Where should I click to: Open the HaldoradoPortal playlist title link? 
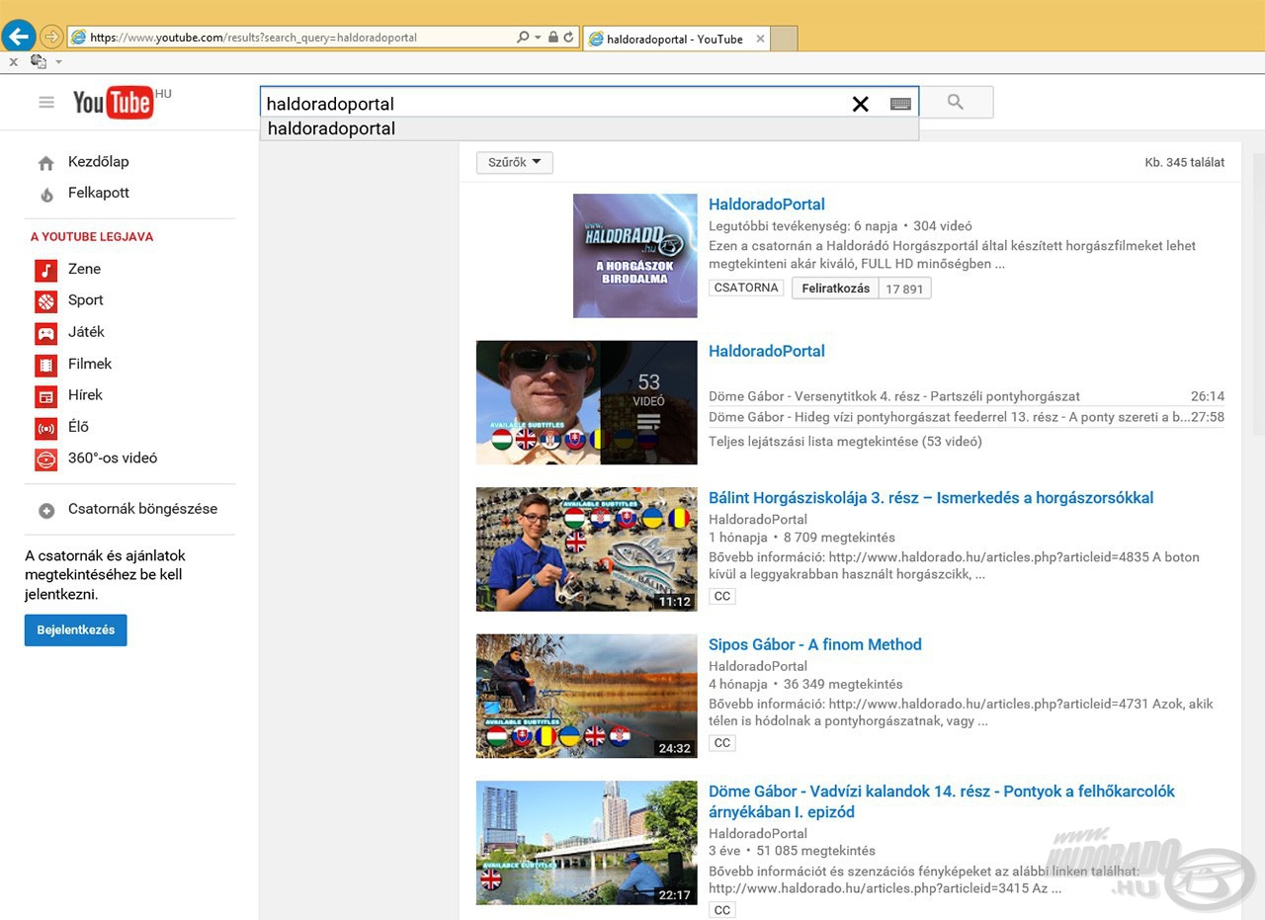[x=767, y=351]
